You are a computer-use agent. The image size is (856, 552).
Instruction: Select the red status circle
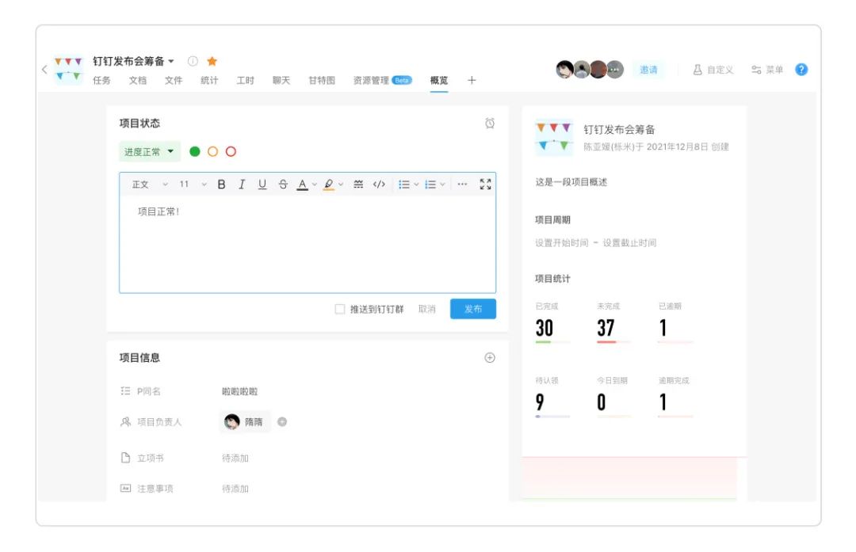[x=231, y=152]
